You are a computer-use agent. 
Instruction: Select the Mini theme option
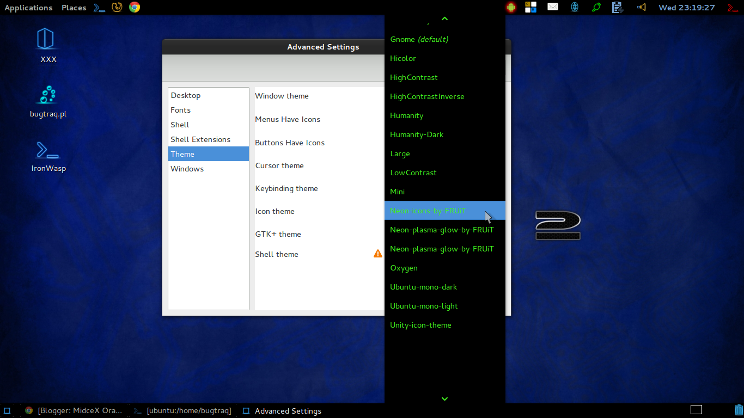[444, 192]
